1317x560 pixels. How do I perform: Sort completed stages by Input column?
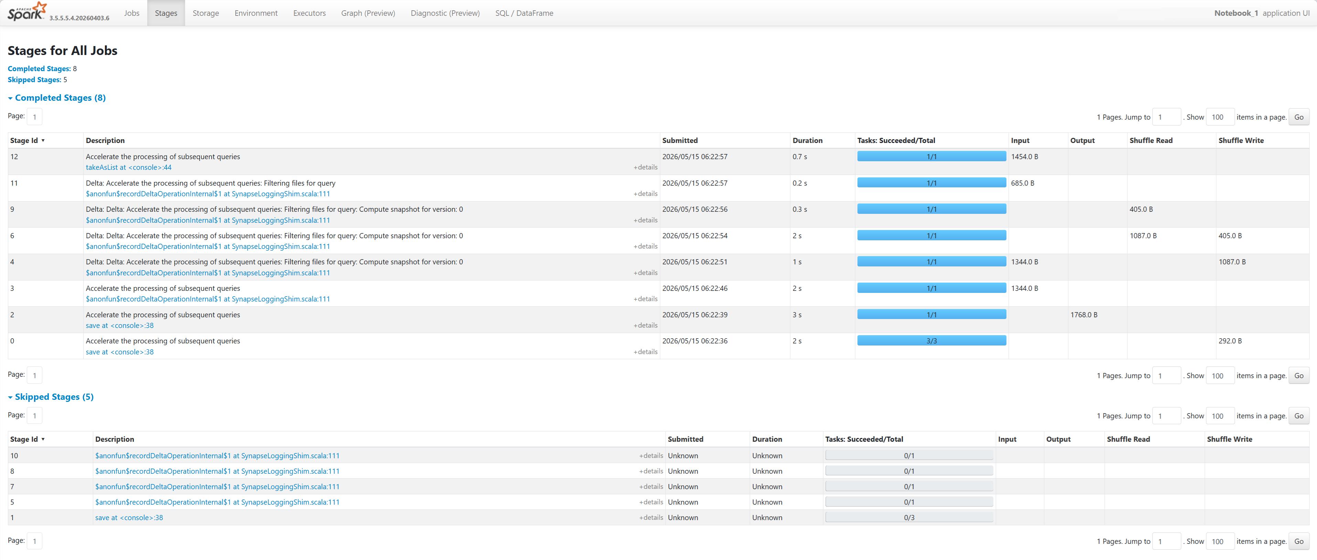1020,141
